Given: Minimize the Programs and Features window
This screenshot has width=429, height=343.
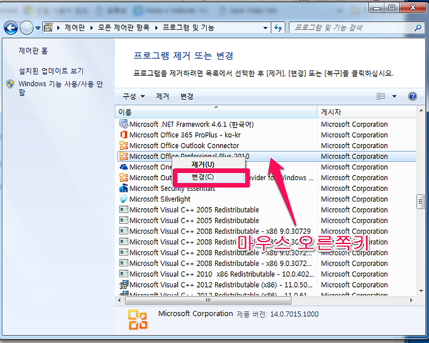Looking at the screenshot, I should point(377,8).
